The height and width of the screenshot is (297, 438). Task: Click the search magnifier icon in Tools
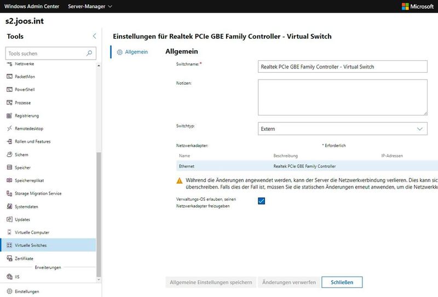pyautogui.click(x=89, y=53)
